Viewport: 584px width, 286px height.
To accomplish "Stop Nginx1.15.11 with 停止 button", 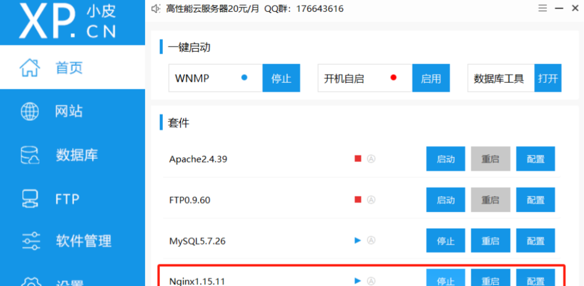I will 446,278.
